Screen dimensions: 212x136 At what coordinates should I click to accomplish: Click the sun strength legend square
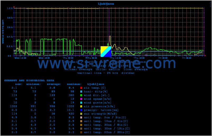click(x=81, y=114)
